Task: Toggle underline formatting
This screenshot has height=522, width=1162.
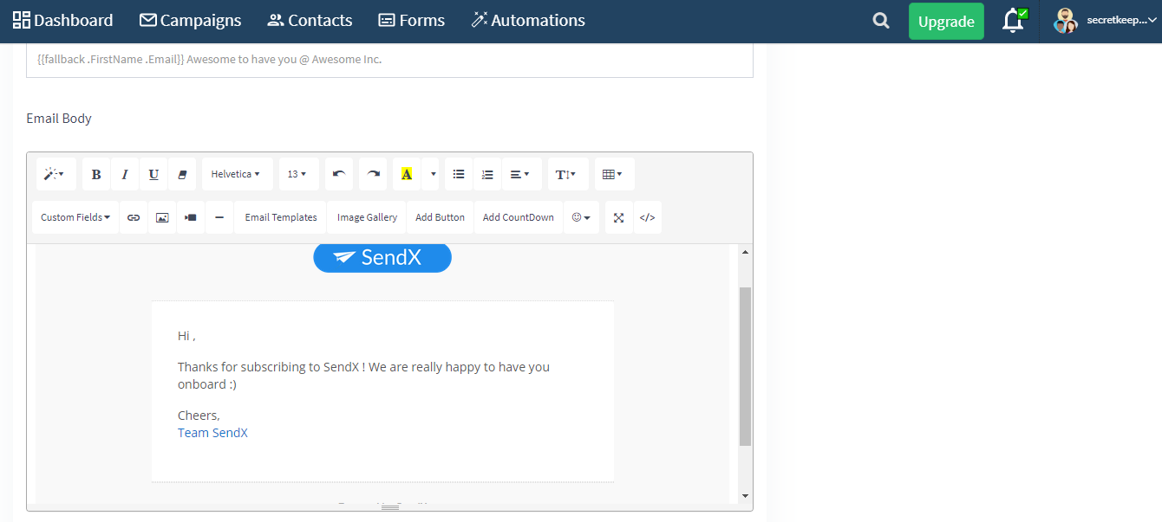Action: point(153,174)
